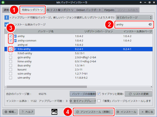The width and height of the screenshot is (157, 117).
Task: Click the 閉じる button
Action: [x=147, y=112]
